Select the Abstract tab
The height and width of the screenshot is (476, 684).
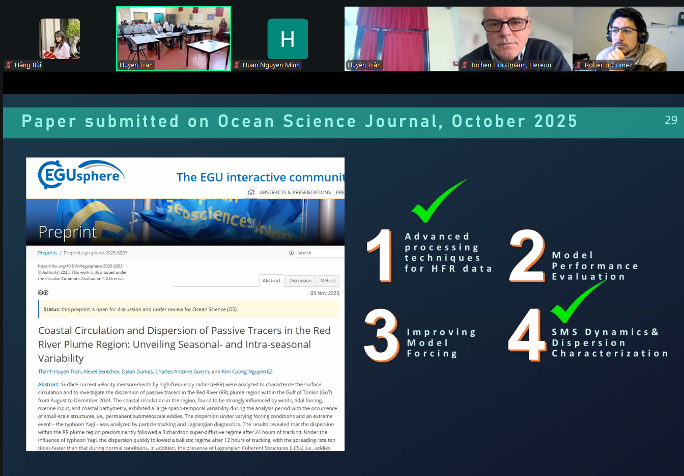tap(271, 281)
